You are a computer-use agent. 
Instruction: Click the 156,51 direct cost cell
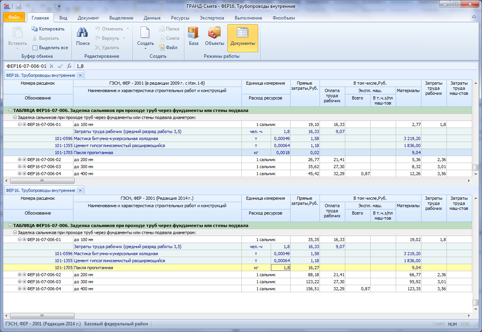tap(305, 289)
